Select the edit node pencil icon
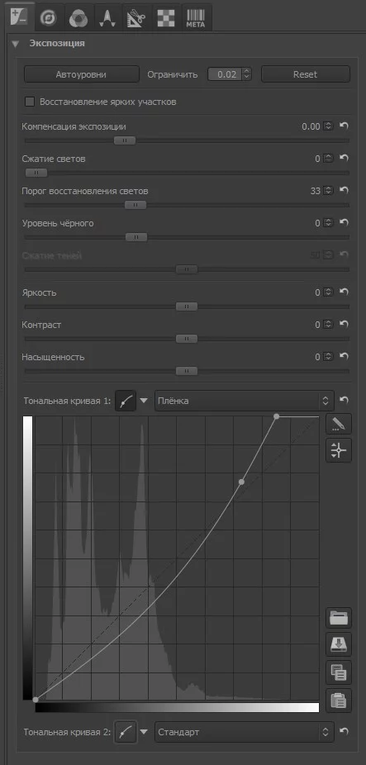 338,424
